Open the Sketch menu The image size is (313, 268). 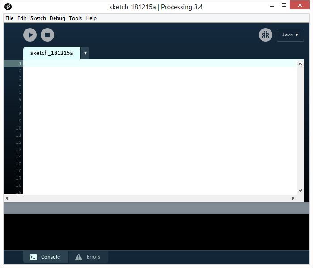[x=38, y=18]
